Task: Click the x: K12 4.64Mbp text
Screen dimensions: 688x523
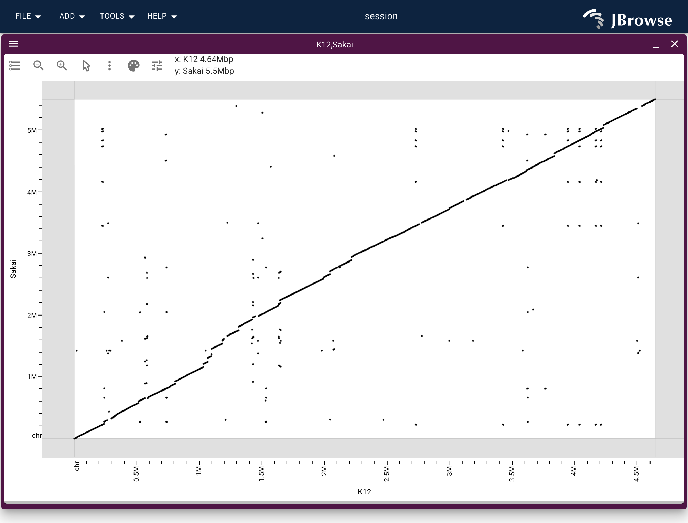Action: (204, 59)
